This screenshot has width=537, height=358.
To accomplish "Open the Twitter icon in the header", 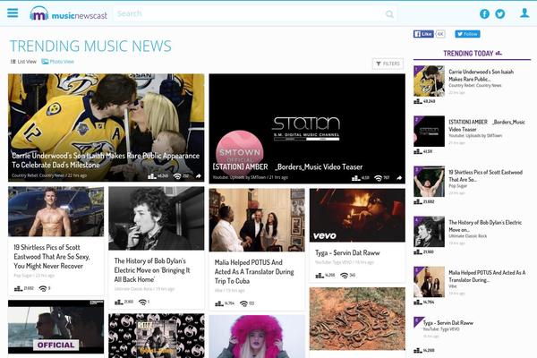I will pos(500,13).
